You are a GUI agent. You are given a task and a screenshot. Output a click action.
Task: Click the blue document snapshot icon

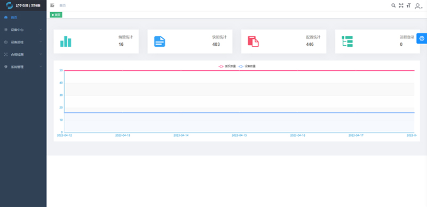(160, 42)
